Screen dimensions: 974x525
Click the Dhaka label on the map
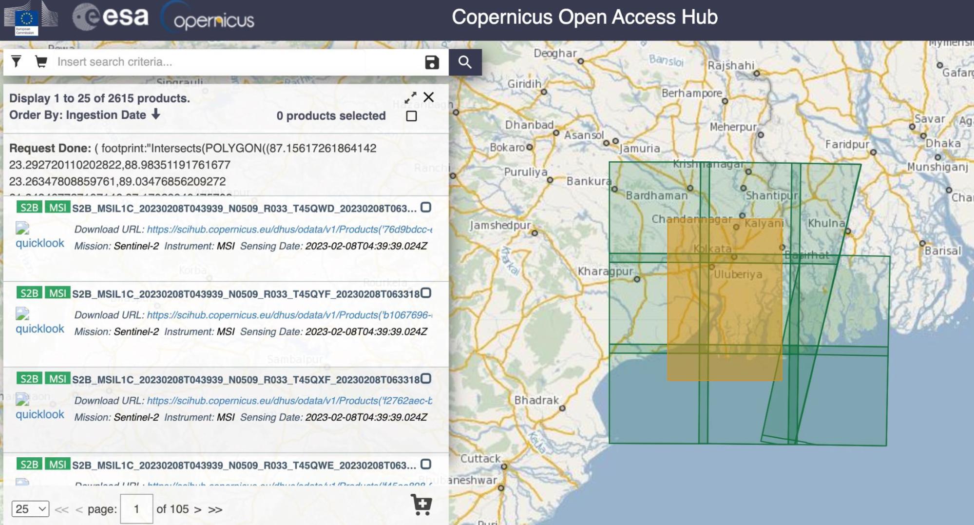point(943,143)
